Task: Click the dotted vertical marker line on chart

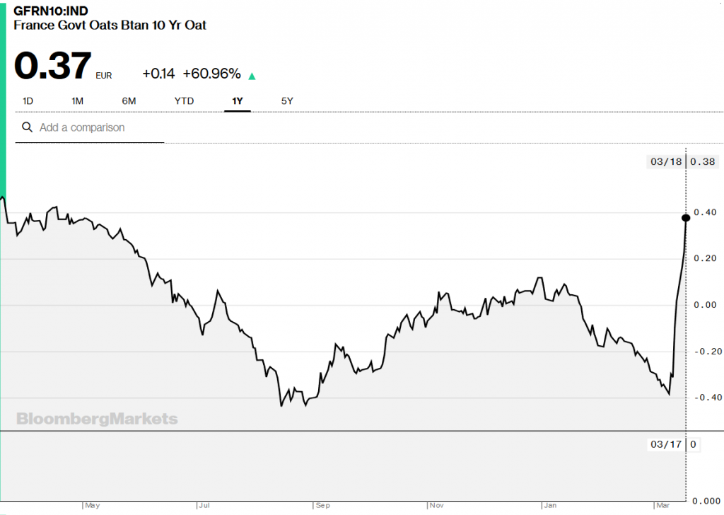Action: 686,318
